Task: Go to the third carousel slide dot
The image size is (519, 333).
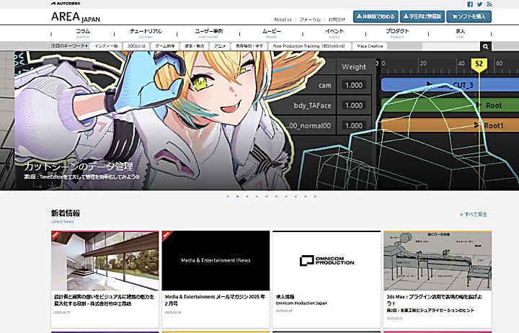Action: point(247,196)
